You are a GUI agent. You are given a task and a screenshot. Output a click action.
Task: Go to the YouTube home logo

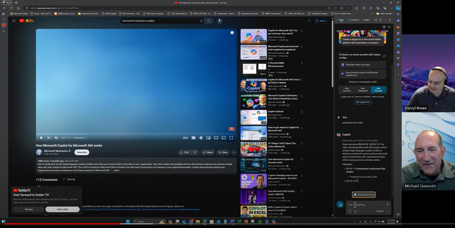pos(26,21)
